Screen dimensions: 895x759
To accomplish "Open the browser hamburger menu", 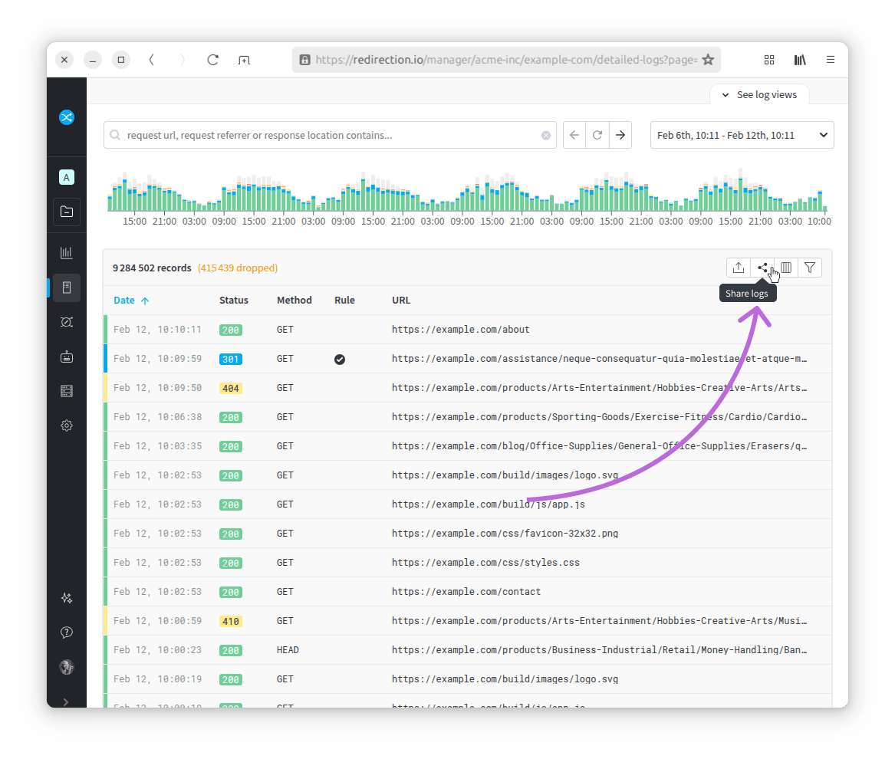I will tap(831, 60).
